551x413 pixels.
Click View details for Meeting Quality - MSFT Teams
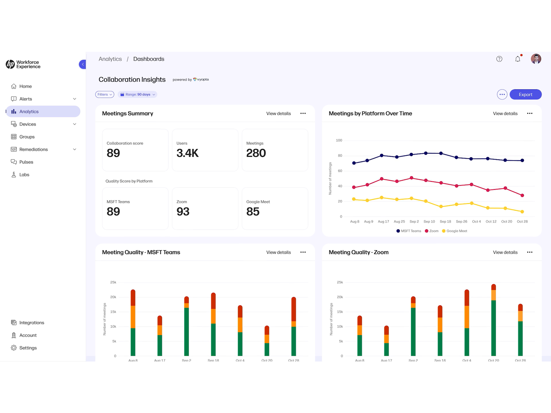click(278, 252)
